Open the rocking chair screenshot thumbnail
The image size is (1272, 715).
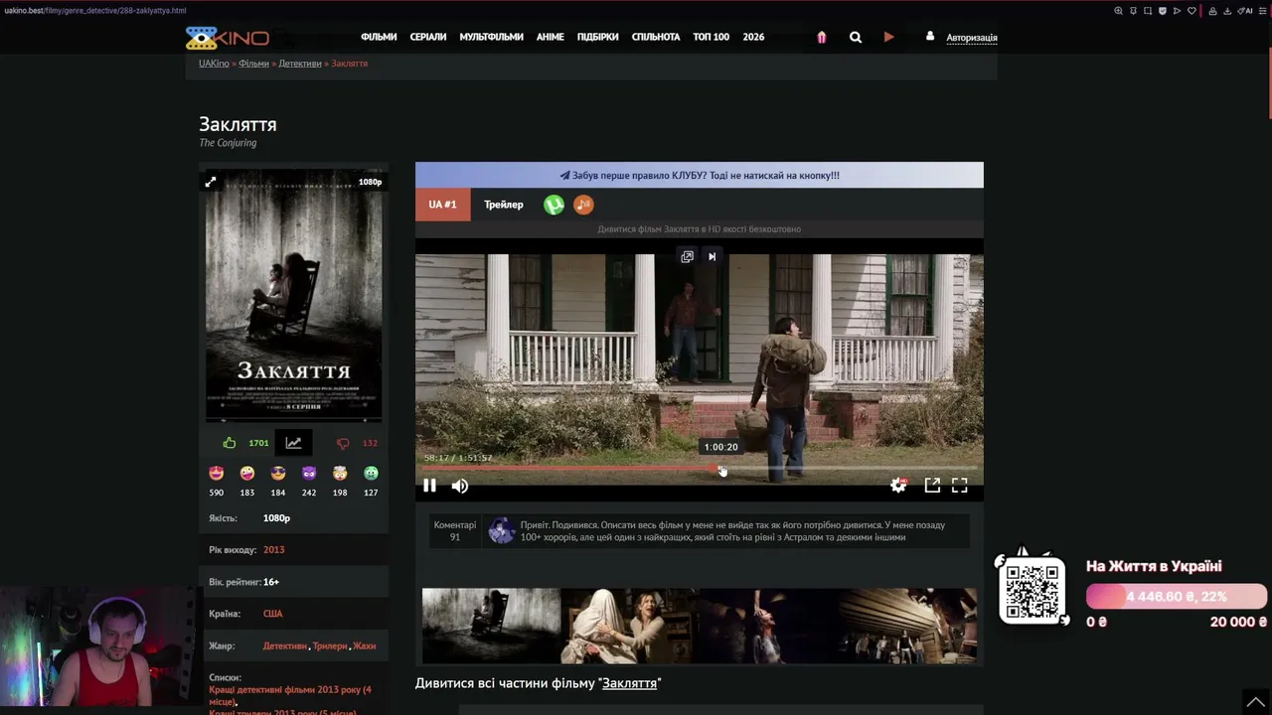(x=491, y=626)
